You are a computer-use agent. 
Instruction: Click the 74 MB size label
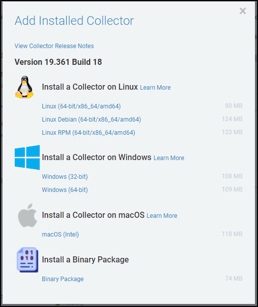click(234, 279)
